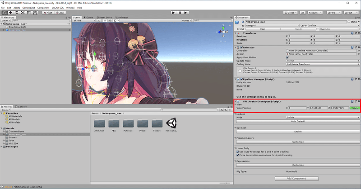The height and width of the screenshot is (189, 361).
Task: Open the Nekoyama Unity scene asset
Action: click(171, 125)
